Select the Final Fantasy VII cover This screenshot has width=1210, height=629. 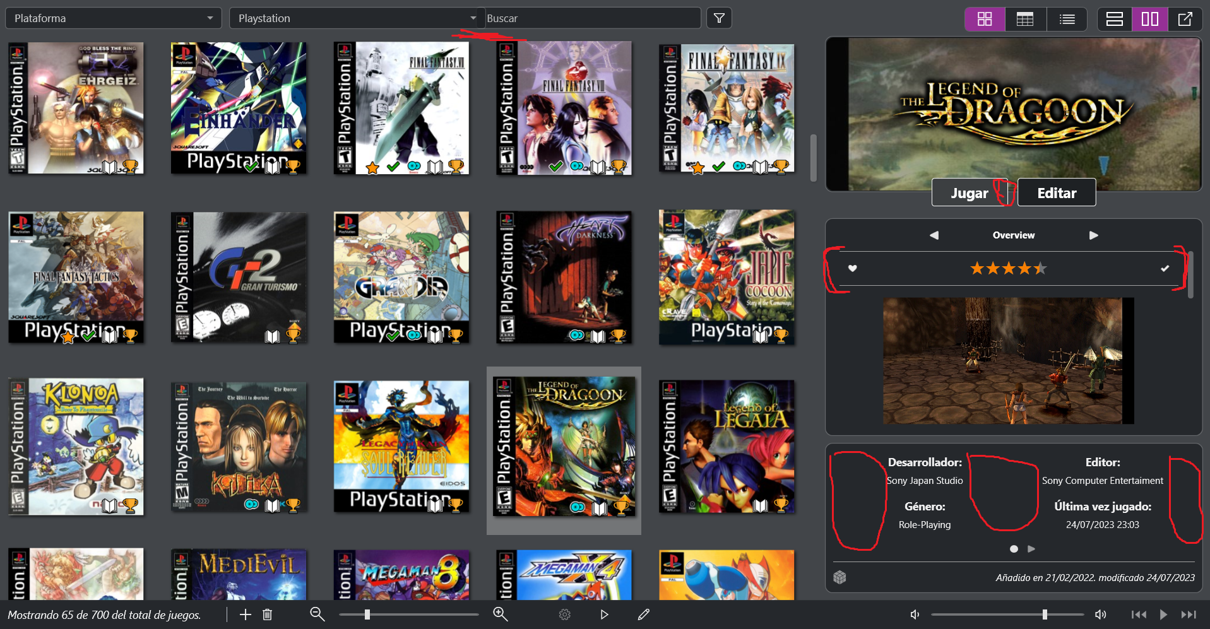[x=401, y=108]
